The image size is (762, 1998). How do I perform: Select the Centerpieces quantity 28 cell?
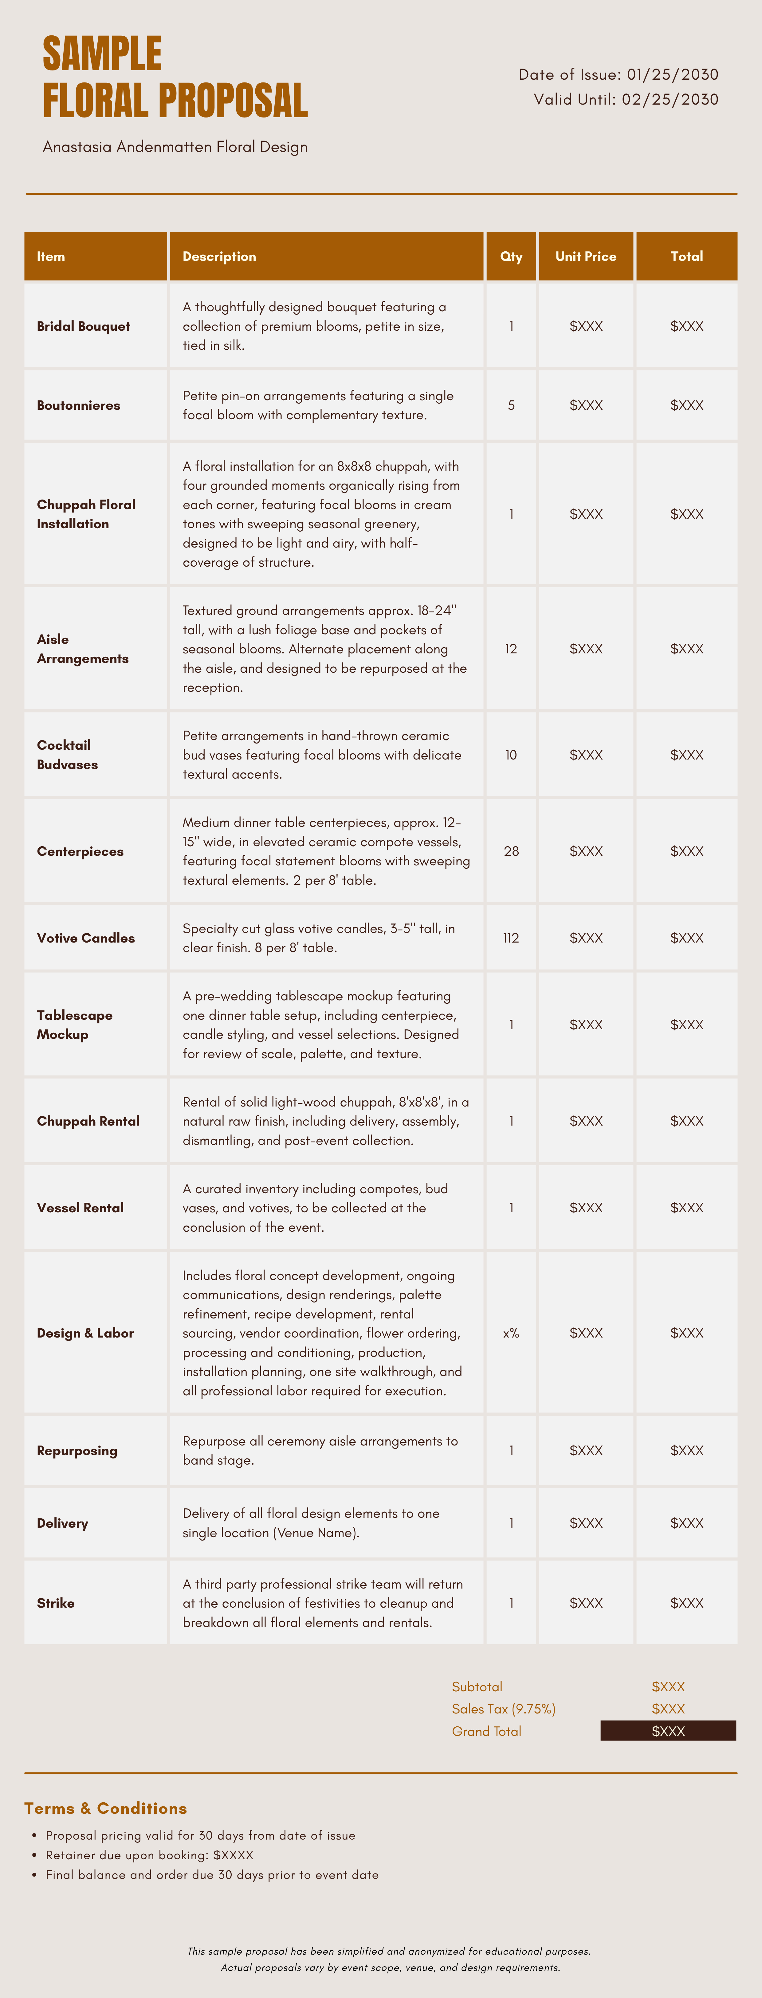(511, 851)
